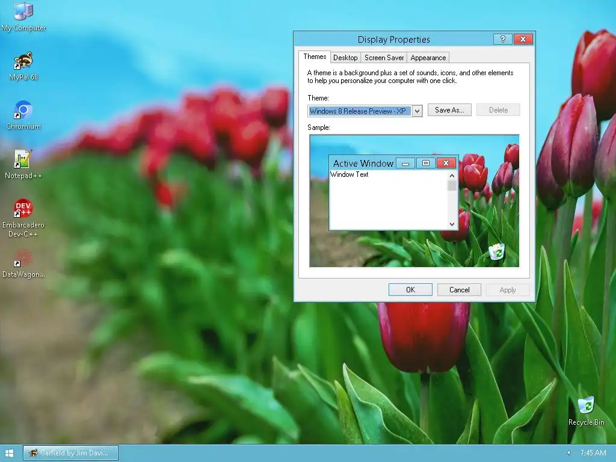Select the MyPal 68 desktop shortcut
The height and width of the screenshot is (462, 616).
tap(23, 66)
